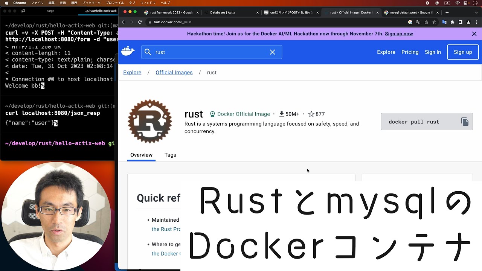
Task: Click the Explore nav link in header
Action: point(386,52)
